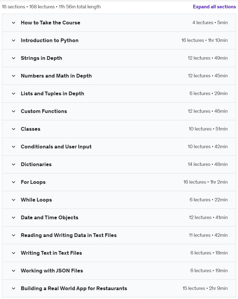Image resolution: width=238 pixels, height=299 pixels.
Task: Open Lists and Tuples in Depth chevron
Action: (x=13, y=94)
